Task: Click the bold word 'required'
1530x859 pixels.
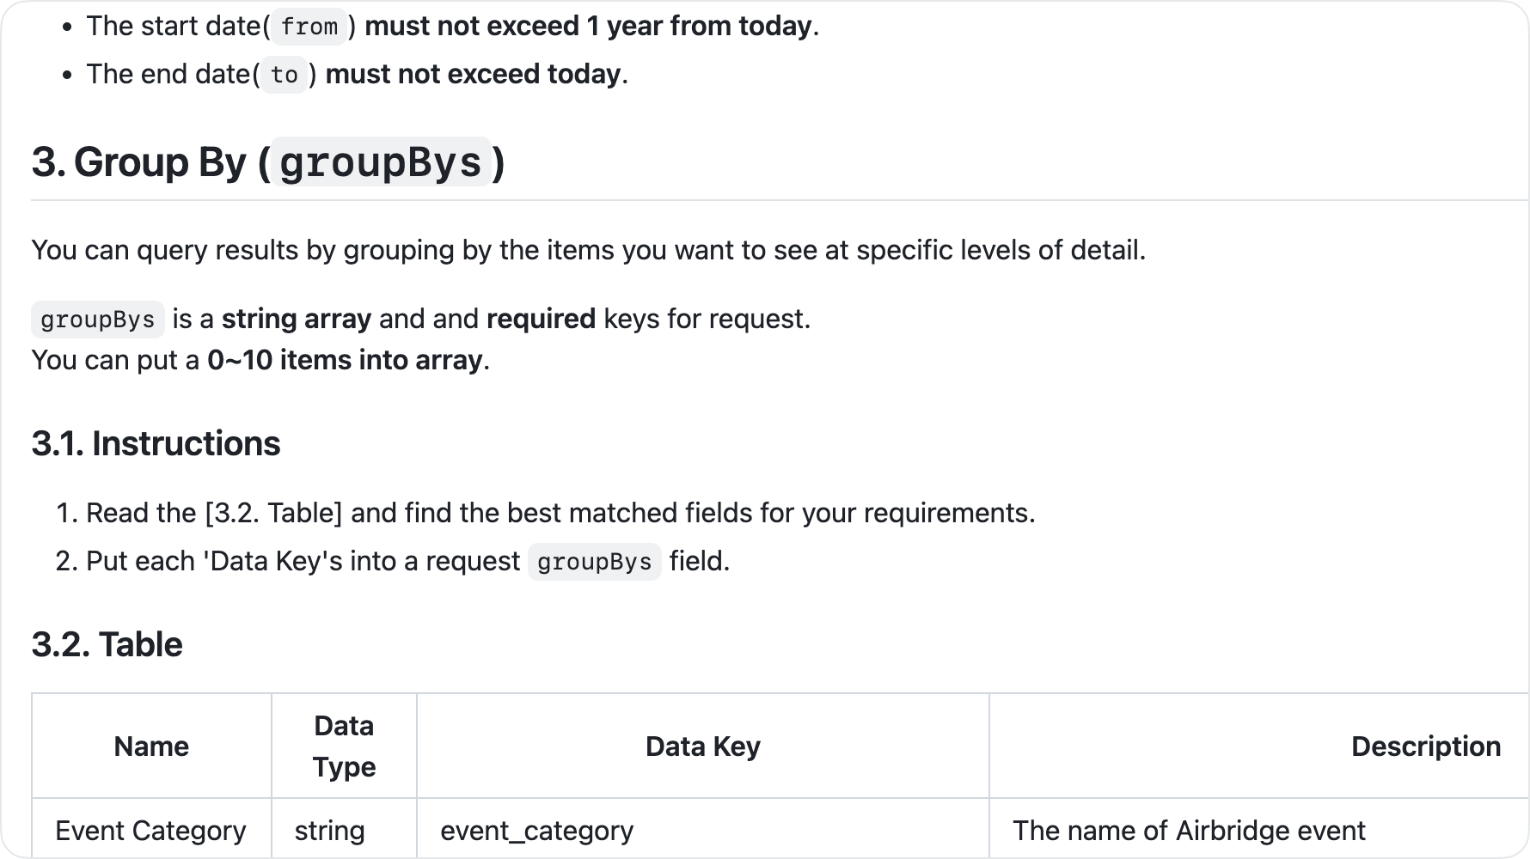Action: [541, 319]
